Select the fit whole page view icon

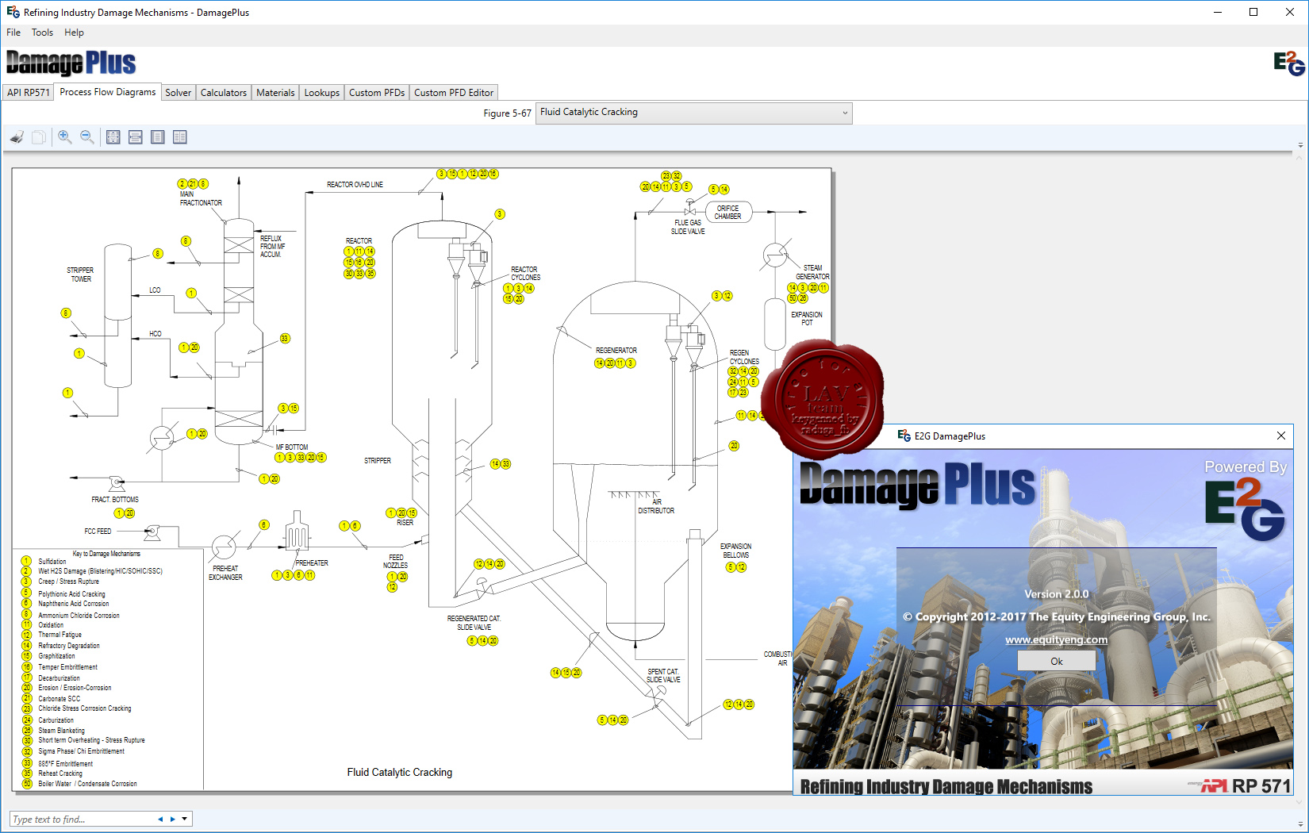113,137
